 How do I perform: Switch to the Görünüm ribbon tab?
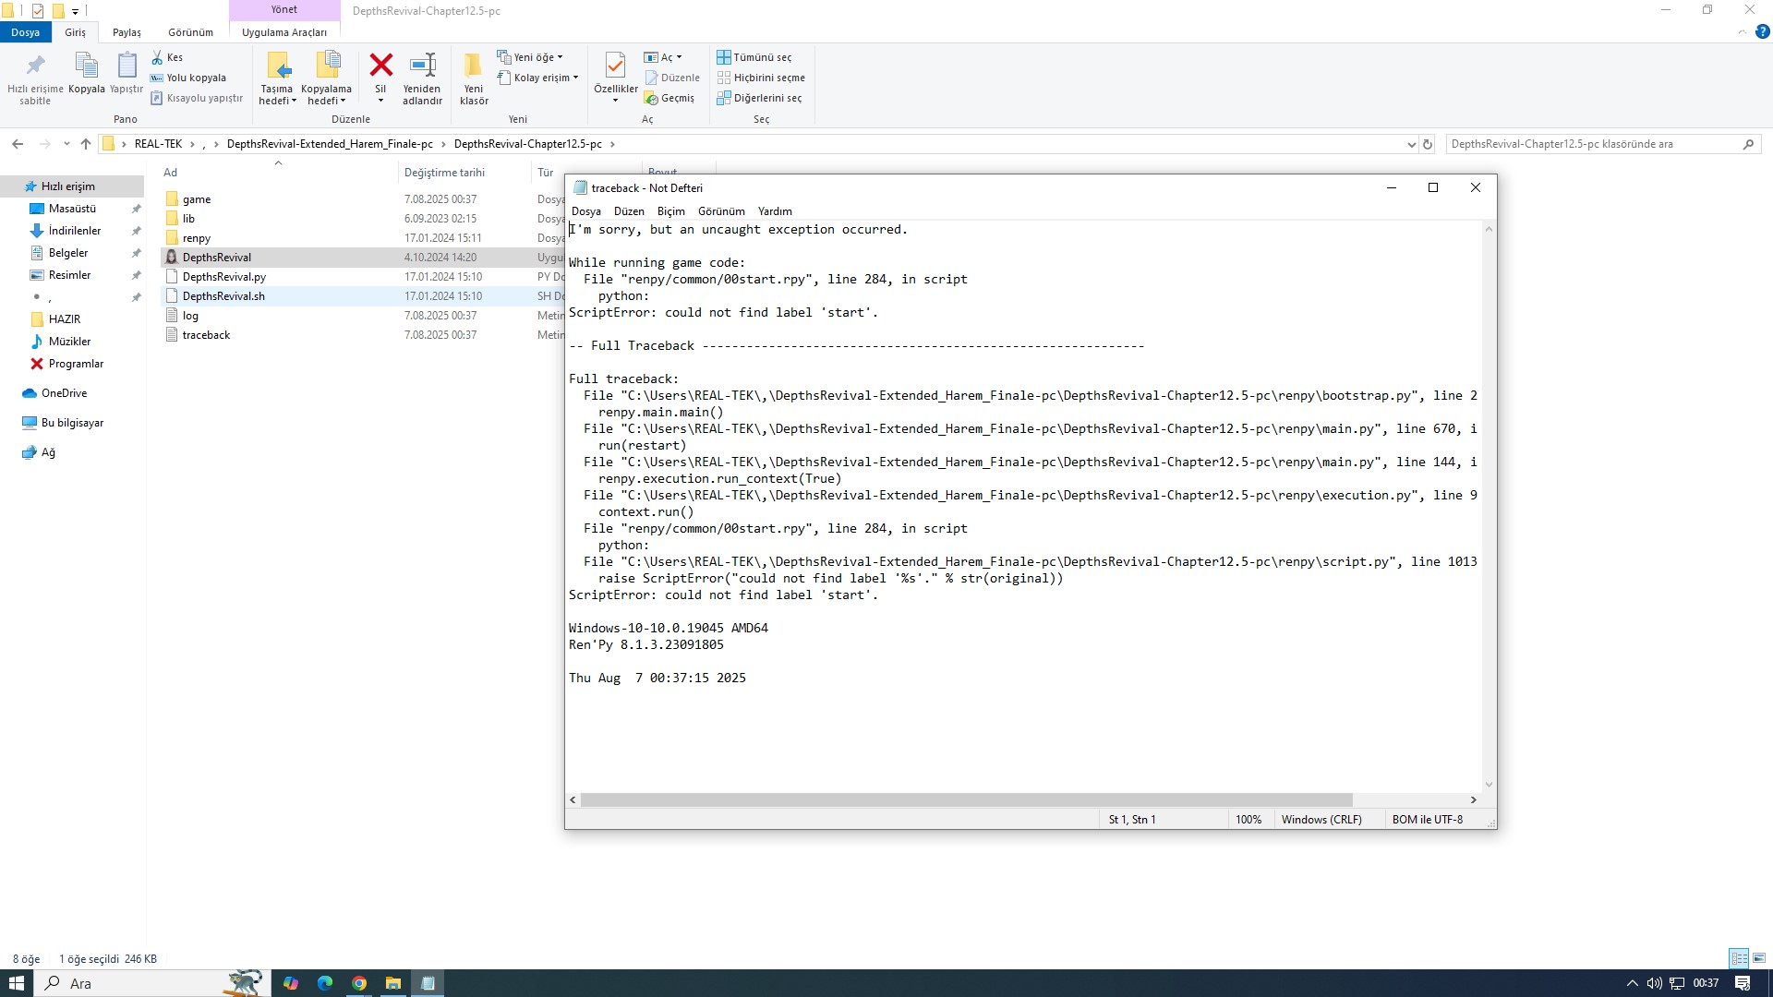click(190, 32)
